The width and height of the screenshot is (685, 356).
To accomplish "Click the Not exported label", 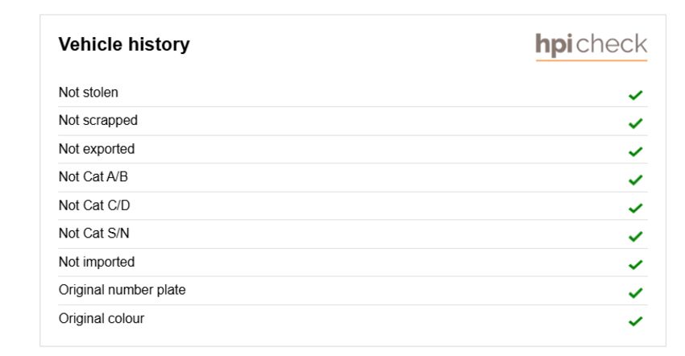I will tap(97, 149).
